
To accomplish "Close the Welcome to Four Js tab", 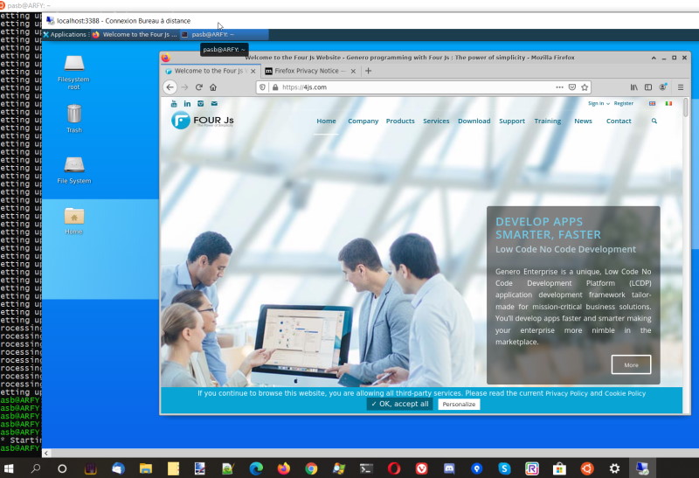I will click(x=253, y=71).
